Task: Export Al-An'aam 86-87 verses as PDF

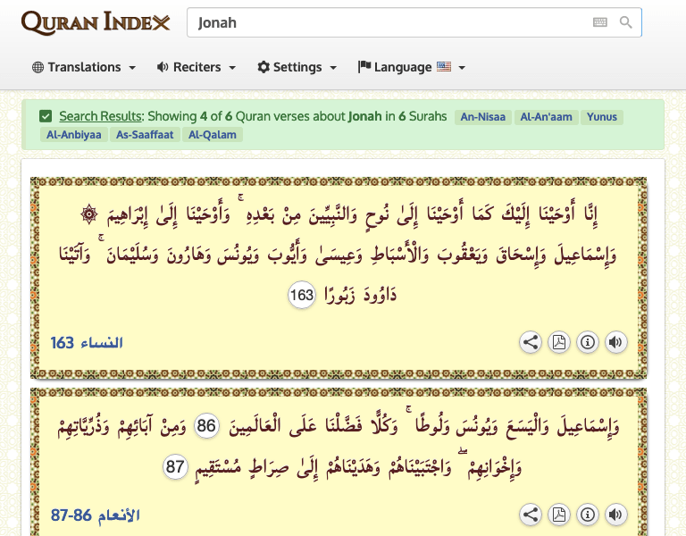Action: [559, 515]
